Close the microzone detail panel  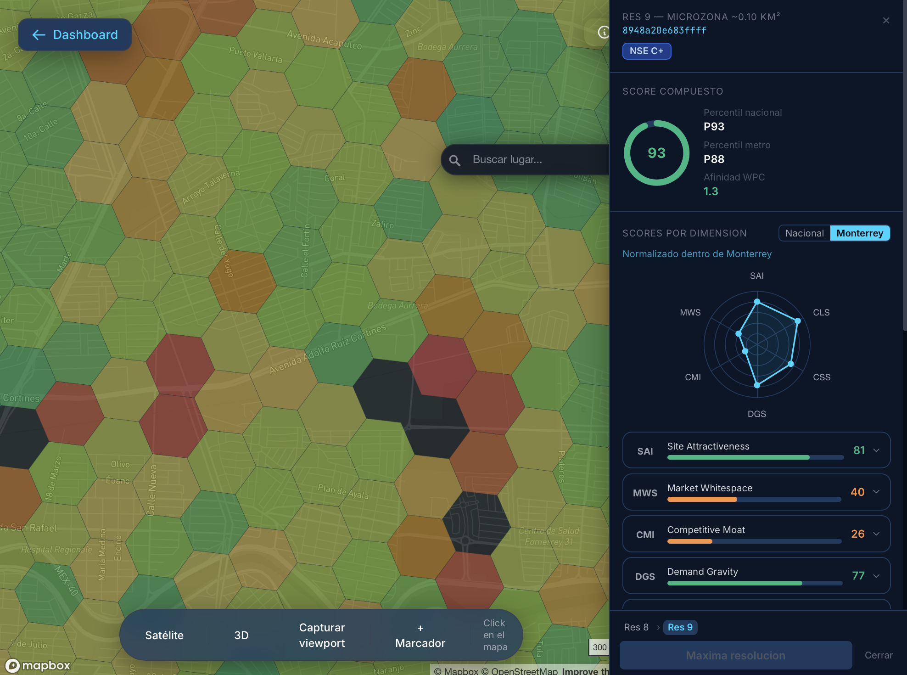click(886, 21)
